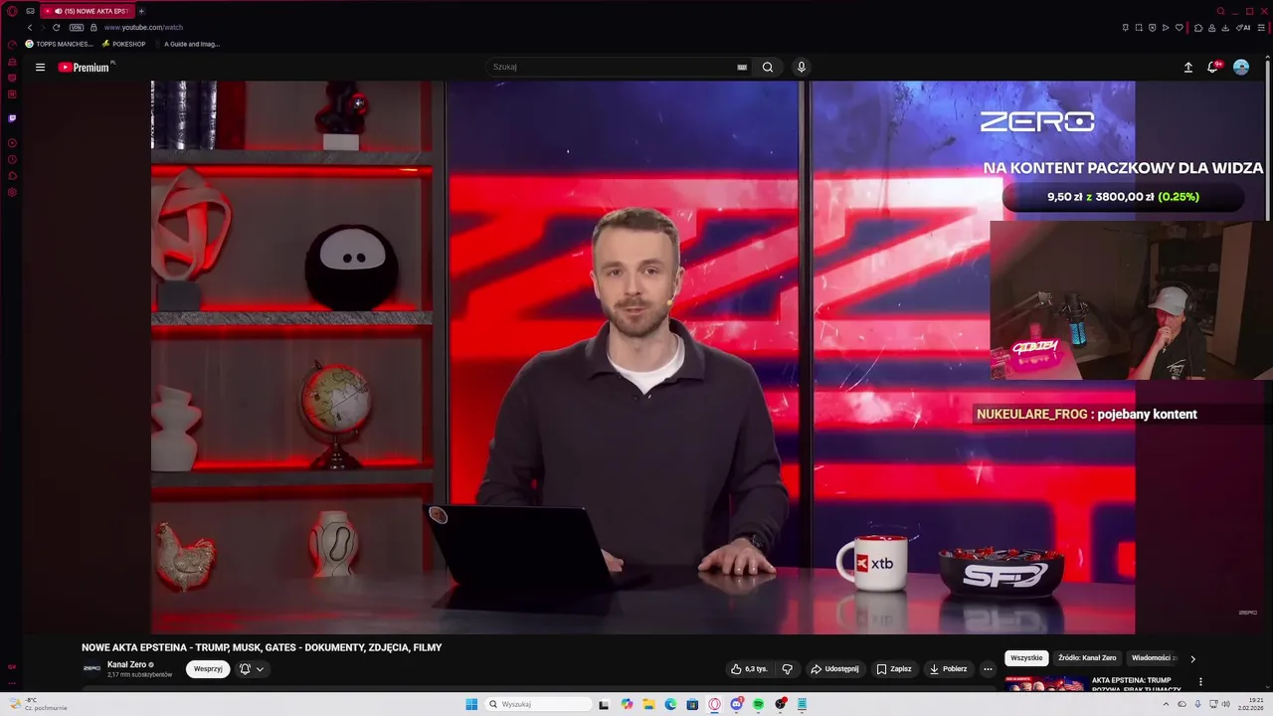Open the sidebar Twitch icon
This screenshot has width=1273, height=716.
12,118
